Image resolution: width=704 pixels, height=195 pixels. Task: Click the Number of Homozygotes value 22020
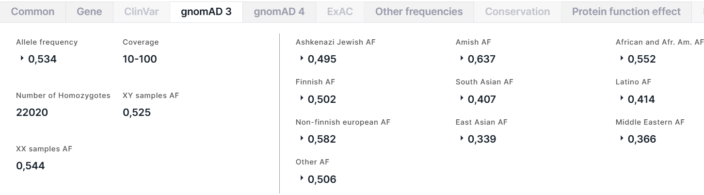[x=32, y=113]
